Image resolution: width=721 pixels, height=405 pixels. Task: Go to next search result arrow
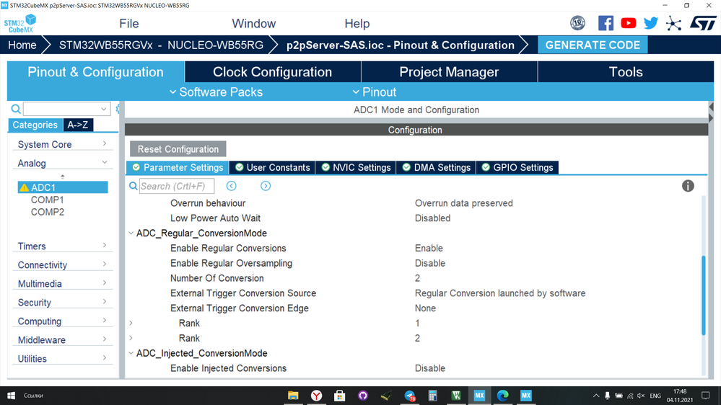tap(266, 186)
